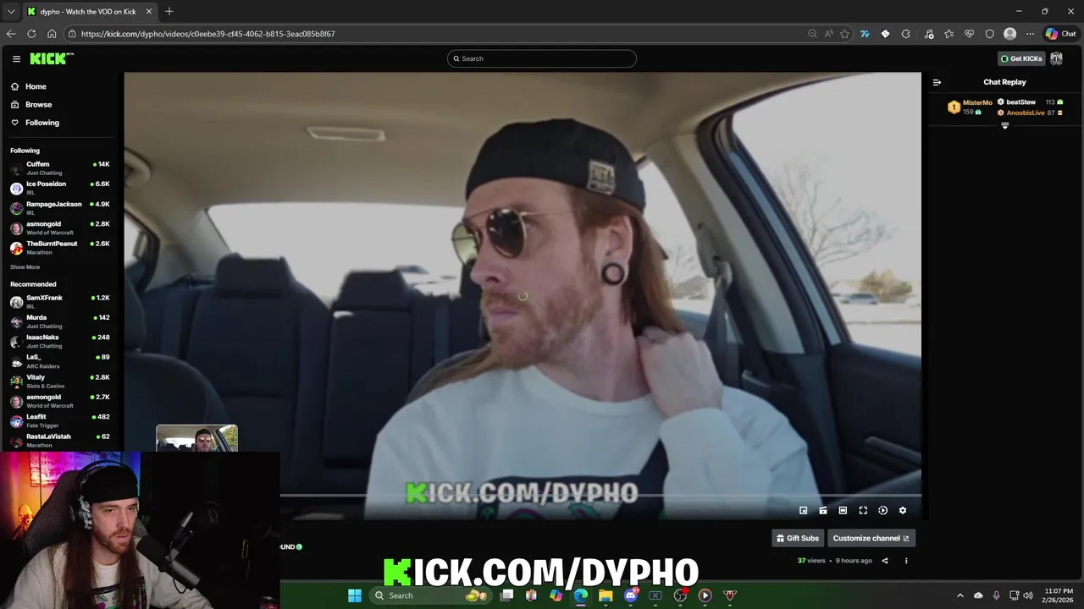
Task: Open Cuffem's Just Chatting stream
Action: [x=59, y=167]
